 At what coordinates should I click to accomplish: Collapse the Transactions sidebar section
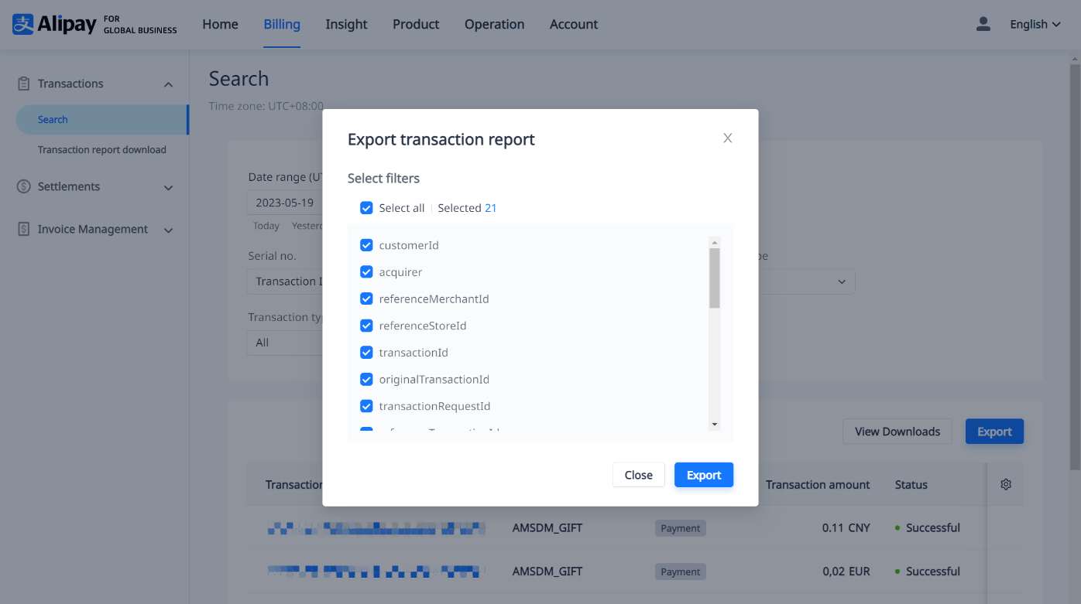[168, 83]
